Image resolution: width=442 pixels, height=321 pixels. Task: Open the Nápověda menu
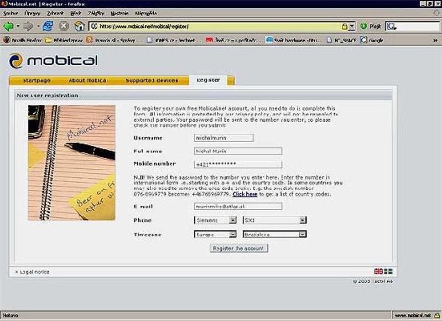(146, 13)
